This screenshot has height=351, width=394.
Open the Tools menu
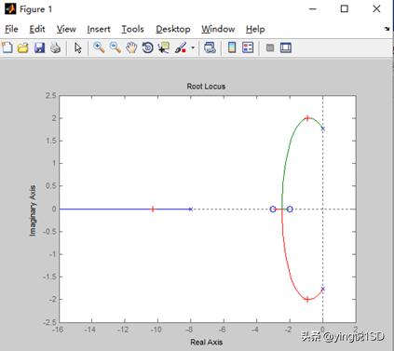click(132, 29)
